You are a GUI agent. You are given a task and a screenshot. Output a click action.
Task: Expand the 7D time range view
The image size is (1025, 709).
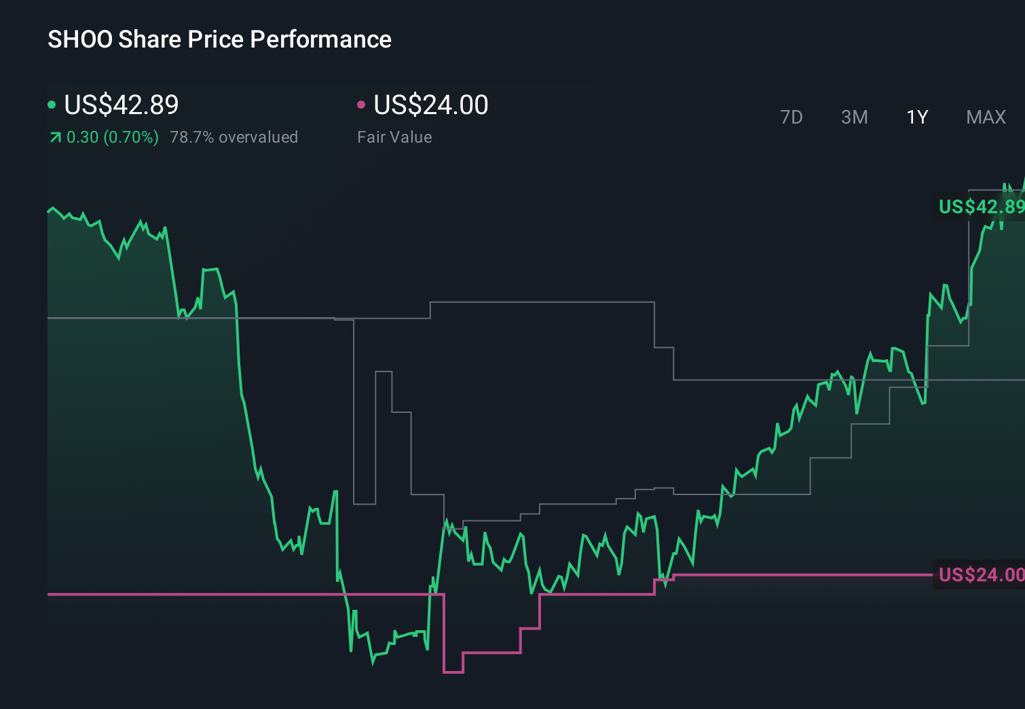pos(792,117)
